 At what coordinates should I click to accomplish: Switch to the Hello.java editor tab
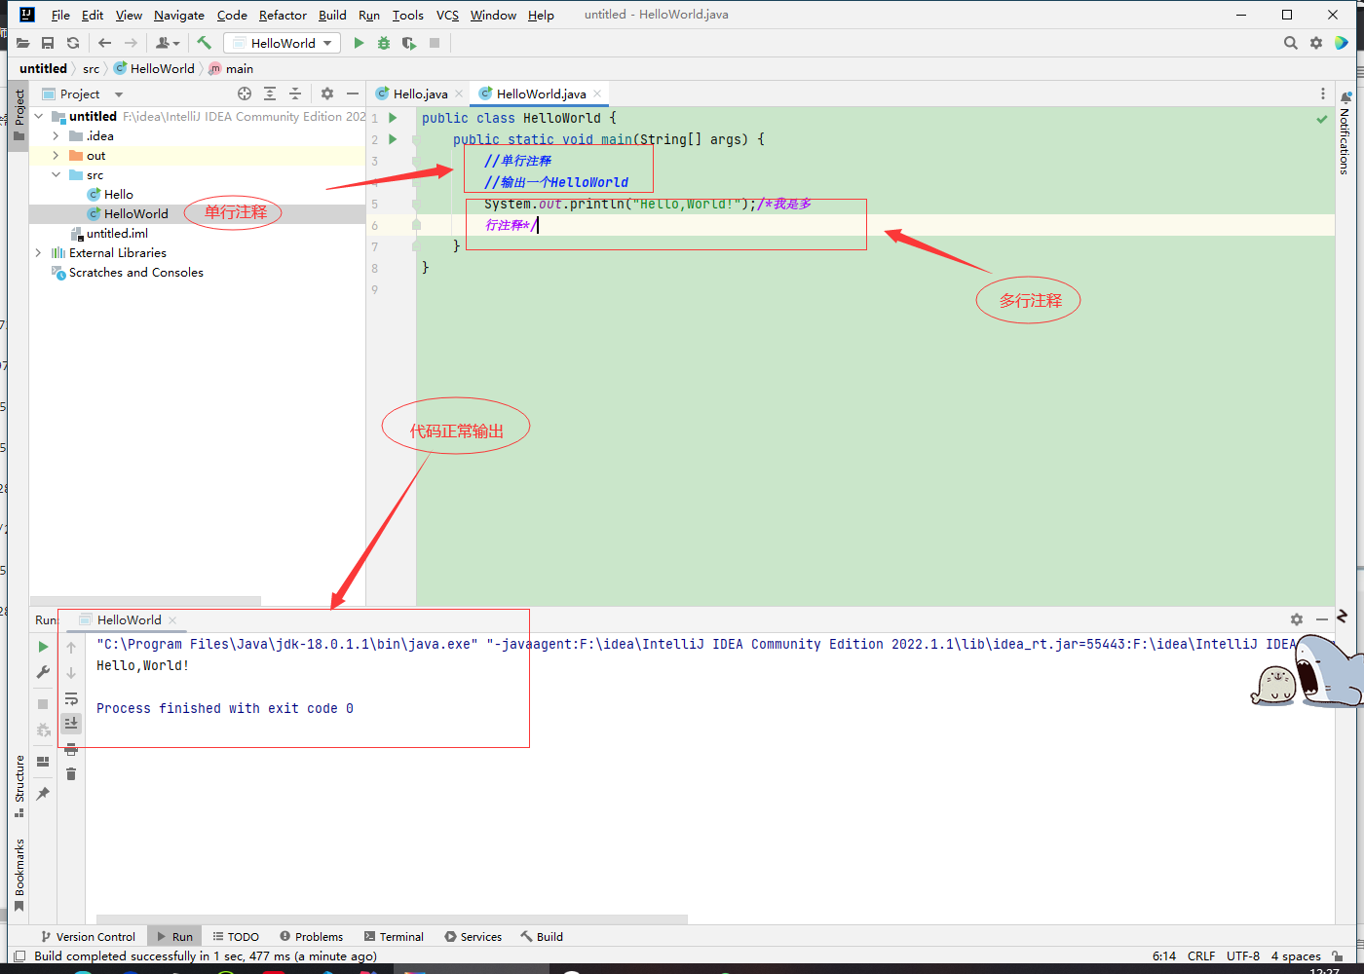[x=420, y=94]
